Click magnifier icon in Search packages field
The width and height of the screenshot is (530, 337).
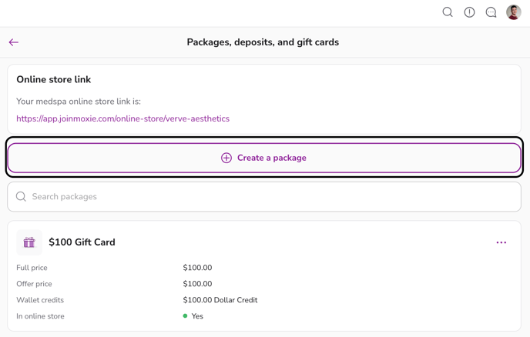22,197
